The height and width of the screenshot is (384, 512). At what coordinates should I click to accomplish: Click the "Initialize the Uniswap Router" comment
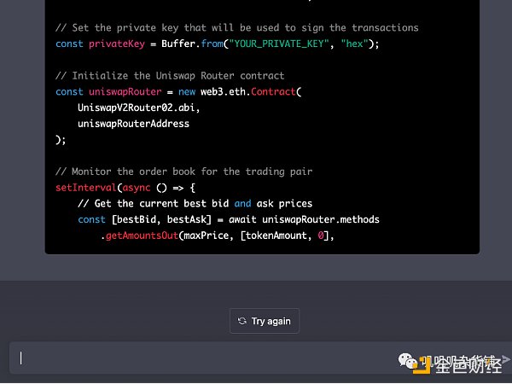171,76
